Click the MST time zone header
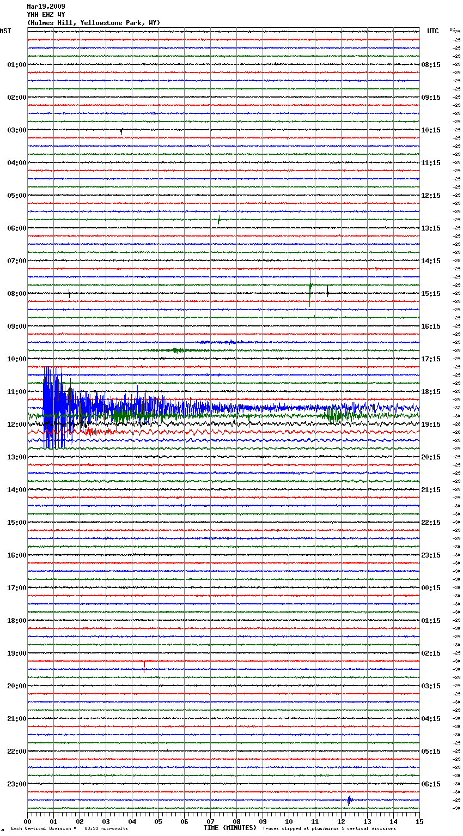This screenshot has width=463, height=836. (5, 31)
